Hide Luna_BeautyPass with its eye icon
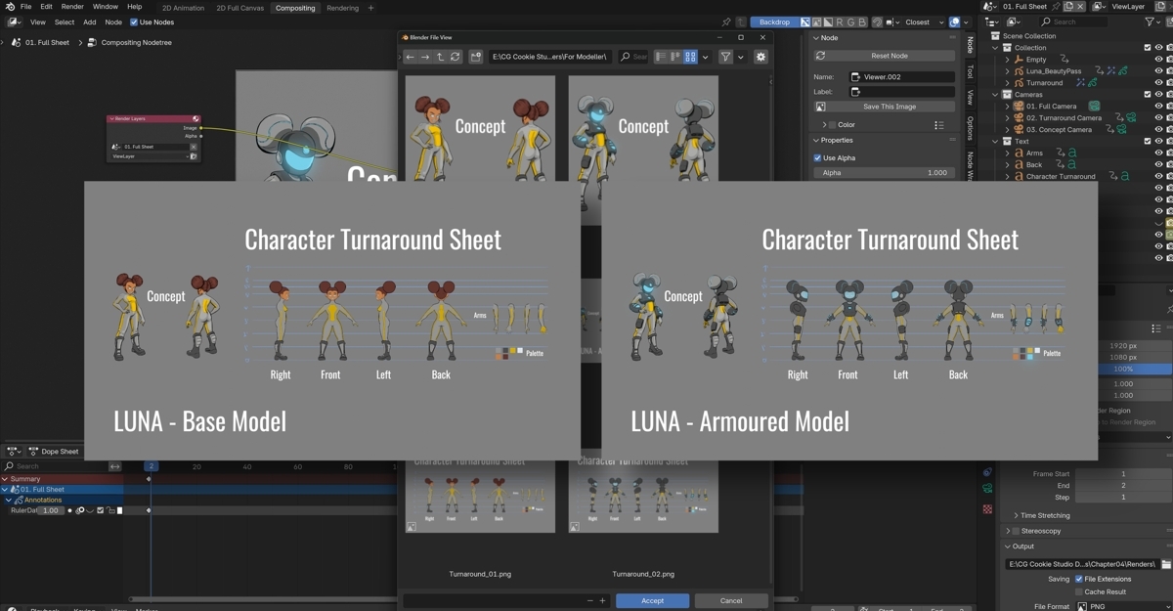The height and width of the screenshot is (611, 1173). pyautogui.click(x=1158, y=71)
